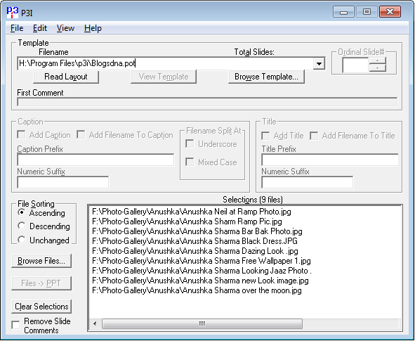415x341 pixels.
Task: Click into the Ordinal Slide# number field
Action: (355, 65)
